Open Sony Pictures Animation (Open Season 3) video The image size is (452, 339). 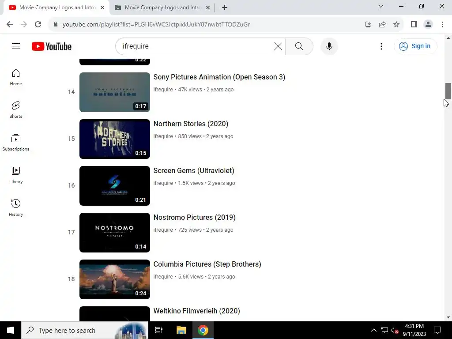pos(219,77)
